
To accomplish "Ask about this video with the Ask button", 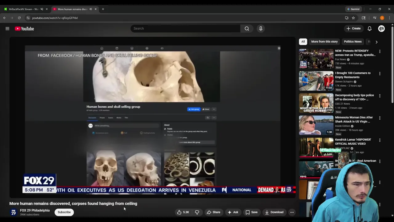I will point(233,212).
